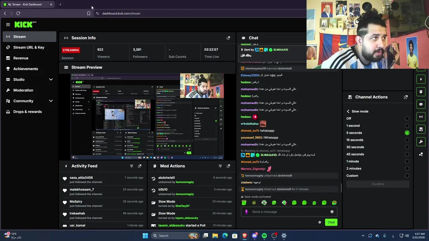Reload the browser page
429x241 pixels.
coord(18,13)
